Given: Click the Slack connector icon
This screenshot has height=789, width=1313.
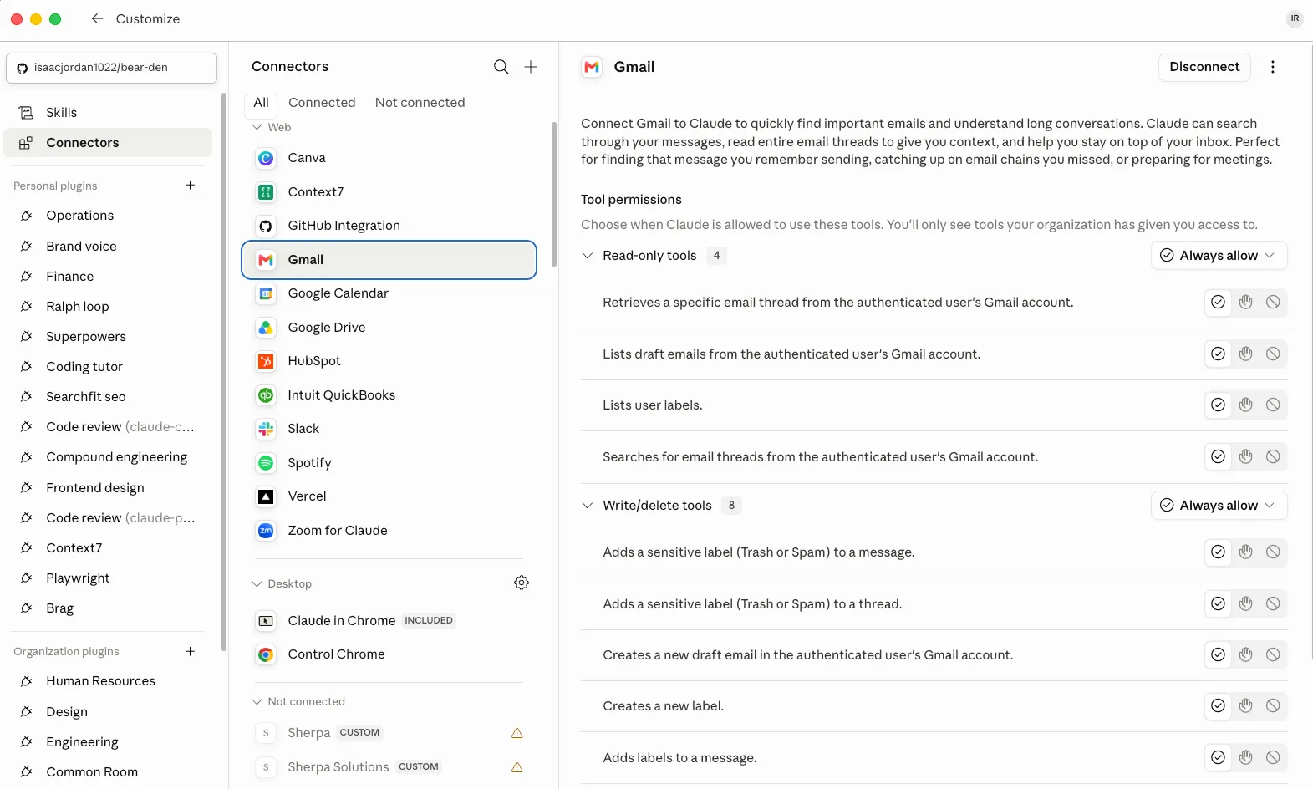Looking at the screenshot, I should (266, 429).
